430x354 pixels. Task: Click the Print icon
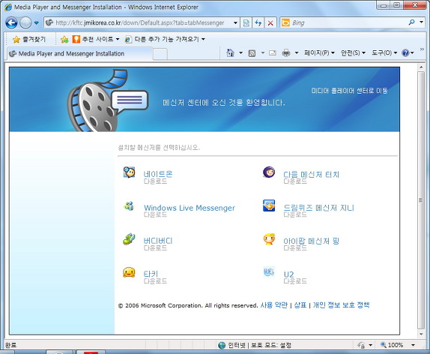[x=286, y=52]
